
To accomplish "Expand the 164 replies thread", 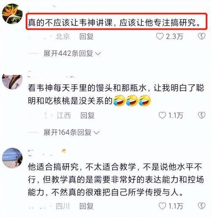I will click(x=71, y=132).
